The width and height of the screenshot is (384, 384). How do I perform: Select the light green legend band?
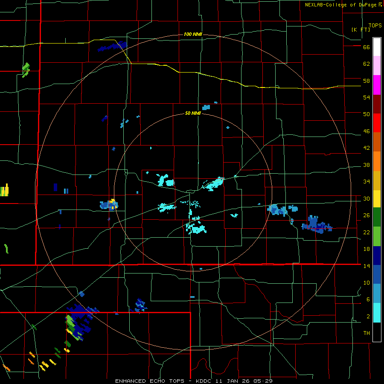click(377, 236)
